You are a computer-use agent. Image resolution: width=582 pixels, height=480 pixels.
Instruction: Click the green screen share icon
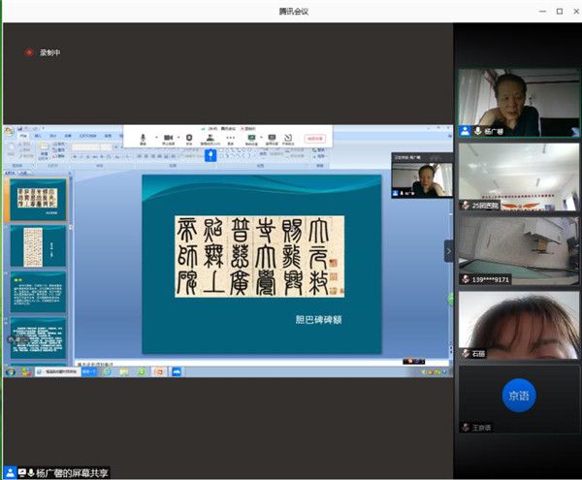click(x=251, y=138)
